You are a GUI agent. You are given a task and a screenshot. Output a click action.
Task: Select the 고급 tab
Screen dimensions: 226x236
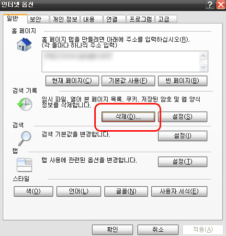166,19
